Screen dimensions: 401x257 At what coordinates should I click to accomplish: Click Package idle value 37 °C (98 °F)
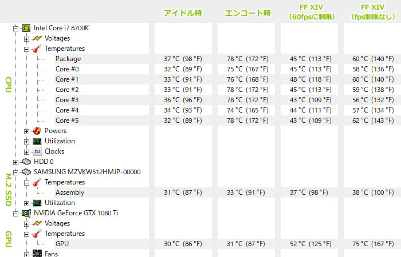click(183, 59)
